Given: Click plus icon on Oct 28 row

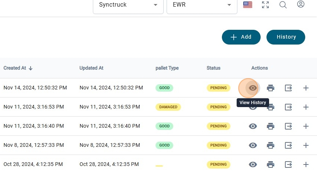Looking at the screenshot, I should pyautogui.click(x=306, y=164).
